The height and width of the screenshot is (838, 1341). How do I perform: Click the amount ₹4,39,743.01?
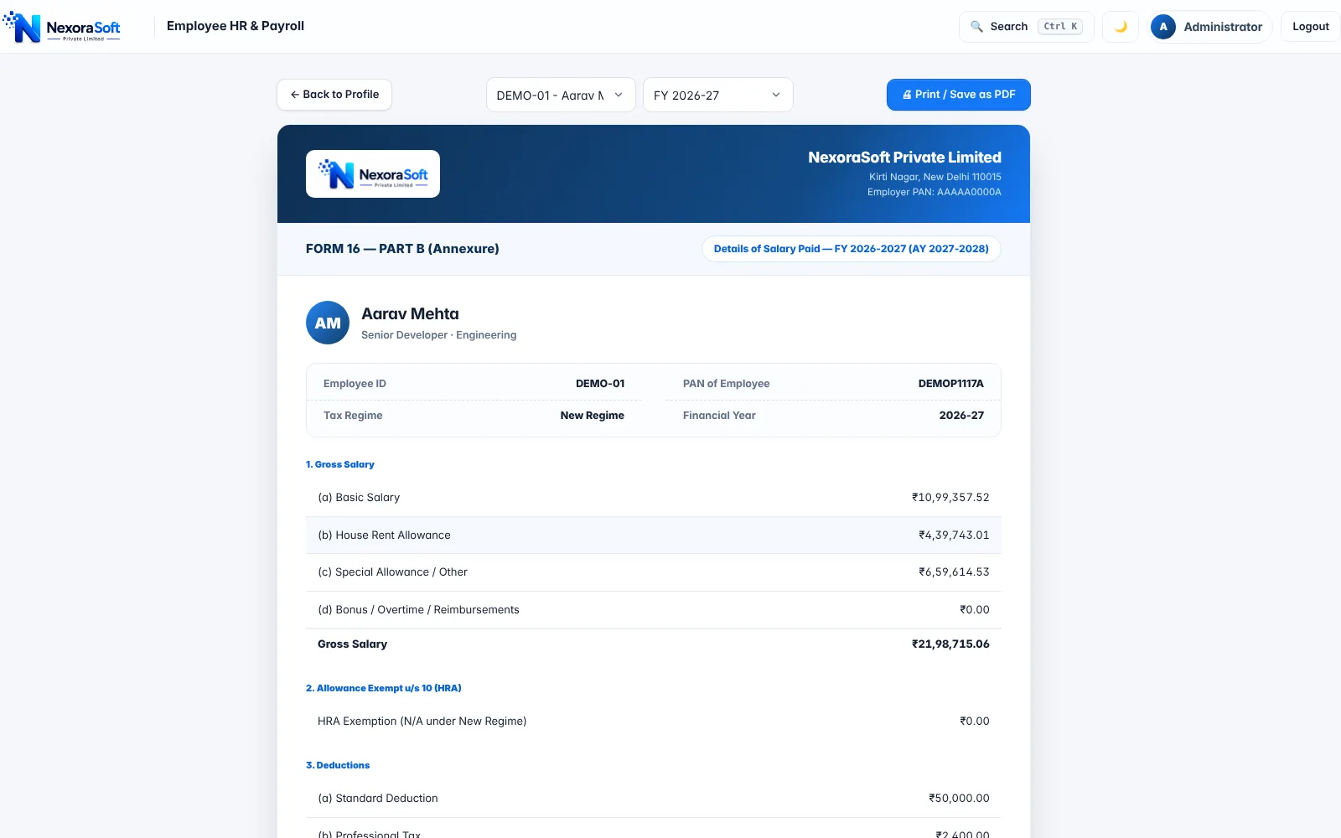coord(954,535)
